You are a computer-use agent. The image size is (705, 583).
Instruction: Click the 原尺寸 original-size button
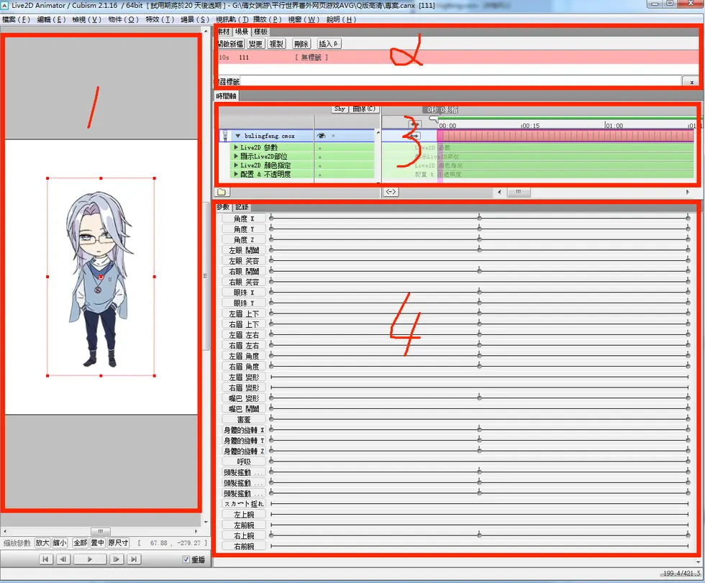(x=118, y=543)
